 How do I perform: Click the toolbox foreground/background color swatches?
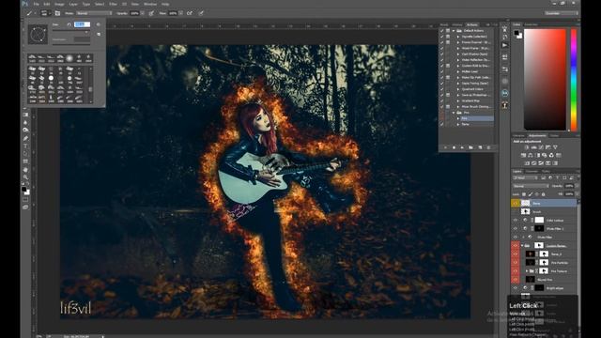pyautogui.click(x=25, y=190)
